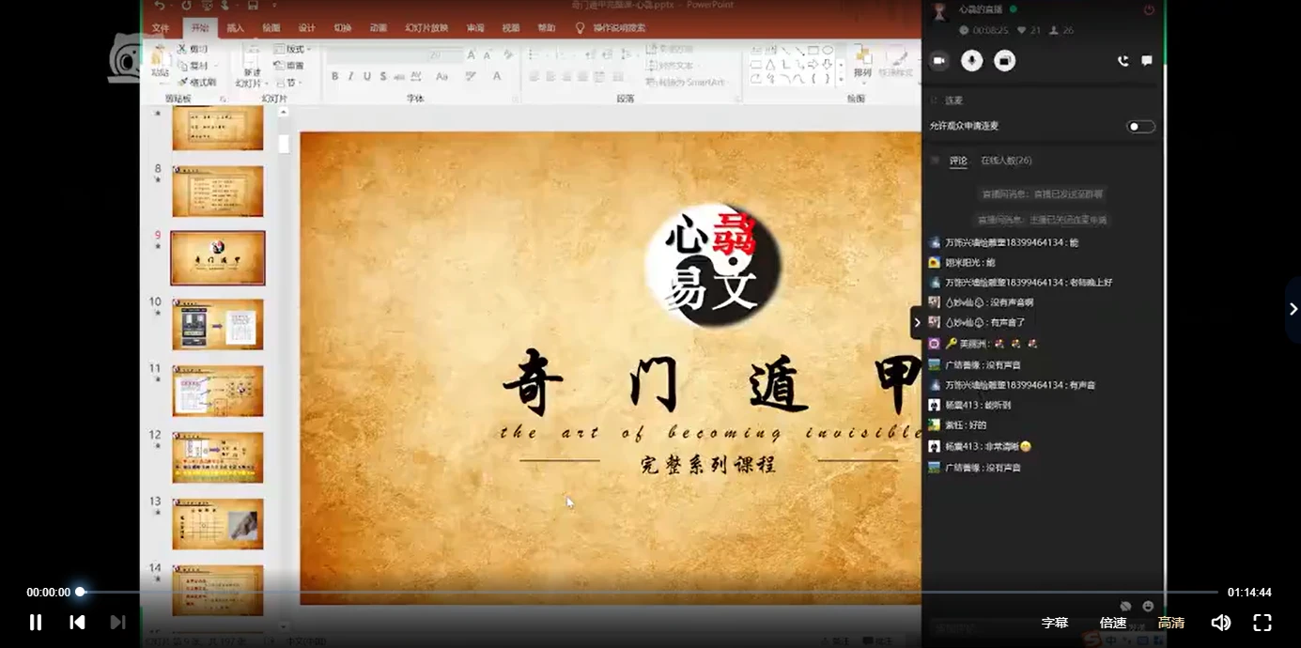Viewport: 1301px width, 648px height.
Task: Select slide 8 thumbnail
Action: point(218,192)
